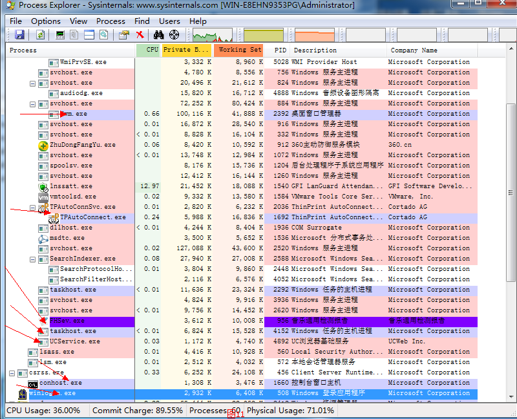Select the dwm.exe process row
Viewport: 517px width, 419px height.
click(241, 114)
